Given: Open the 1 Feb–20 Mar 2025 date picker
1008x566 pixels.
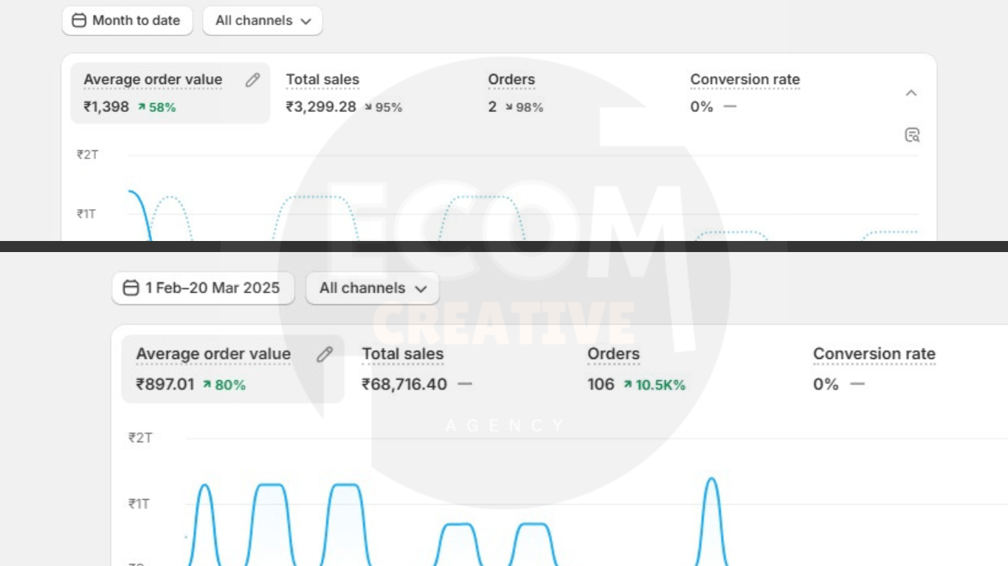Looking at the screenshot, I should pyautogui.click(x=203, y=288).
